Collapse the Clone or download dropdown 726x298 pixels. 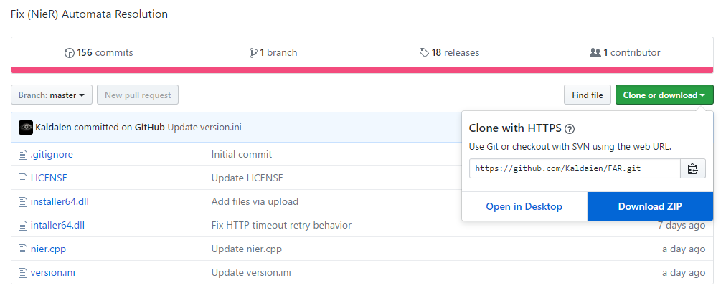(x=664, y=95)
